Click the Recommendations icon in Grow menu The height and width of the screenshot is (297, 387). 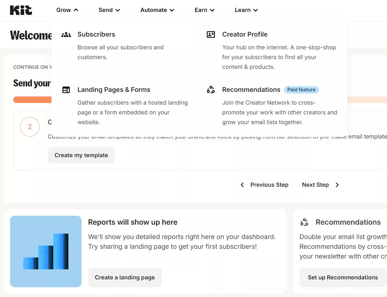tap(211, 90)
